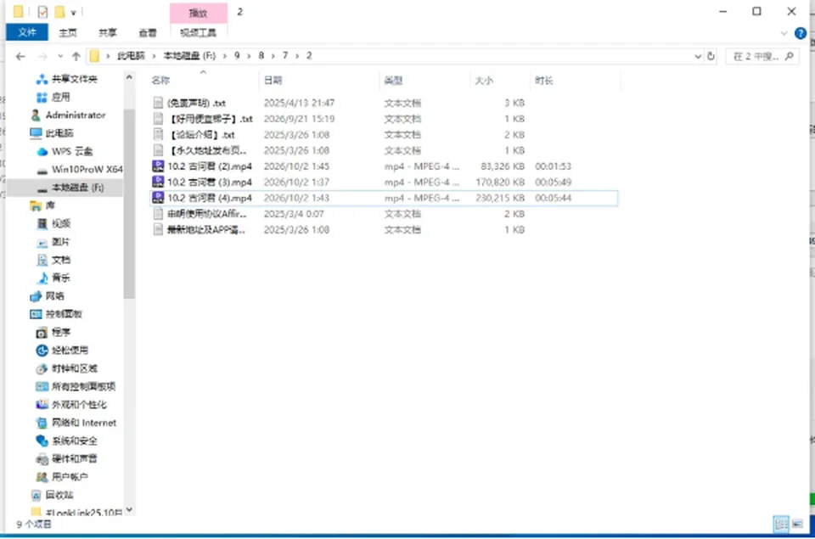Refresh the current folder view
Image resolution: width=815 pixels, height=539 pixels.
pyautogui.click(x=711, y=56)
